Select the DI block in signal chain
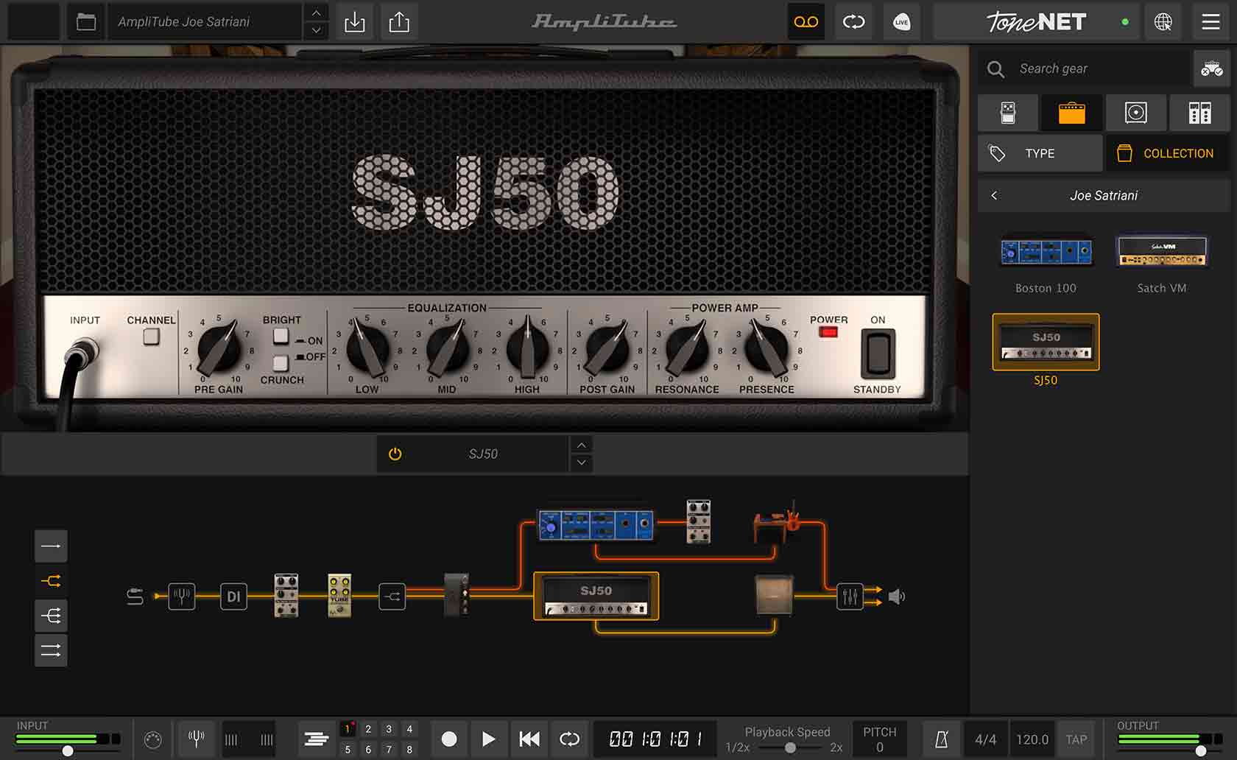1237x760 pixels. click(233, 597)
